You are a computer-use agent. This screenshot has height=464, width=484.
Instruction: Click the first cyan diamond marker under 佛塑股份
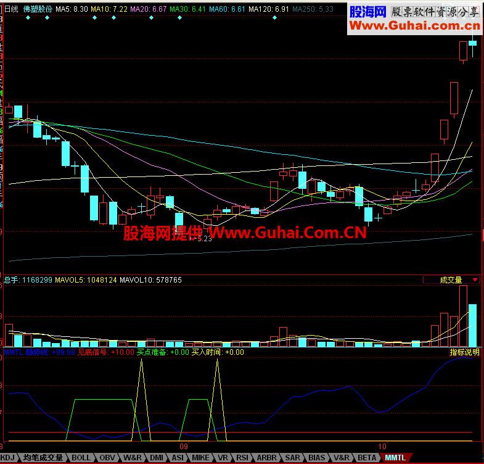(x=28, y=18)
